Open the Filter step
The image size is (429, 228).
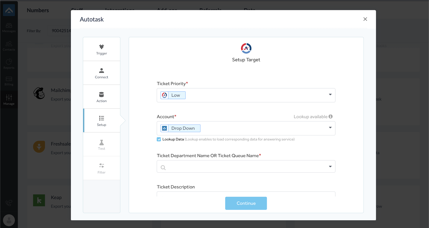pyautogui.click(x=102, y=168)
